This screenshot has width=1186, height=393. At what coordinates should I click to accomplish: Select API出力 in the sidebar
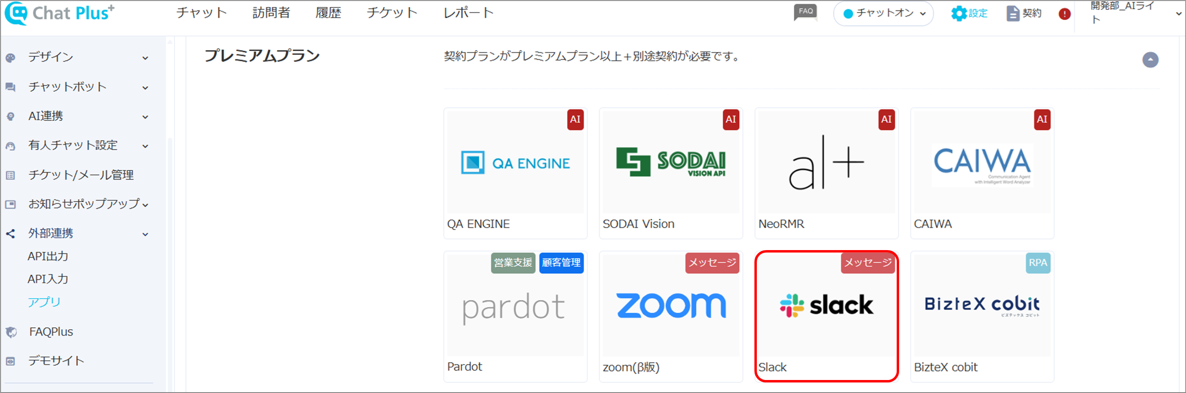(x=48, y=256)
